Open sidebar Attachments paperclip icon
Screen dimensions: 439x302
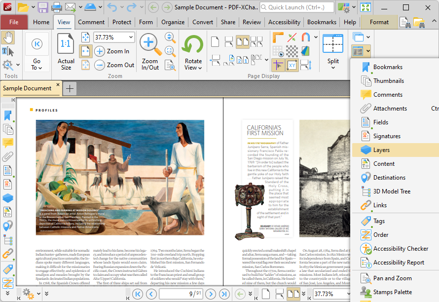[x=7, y=156]
